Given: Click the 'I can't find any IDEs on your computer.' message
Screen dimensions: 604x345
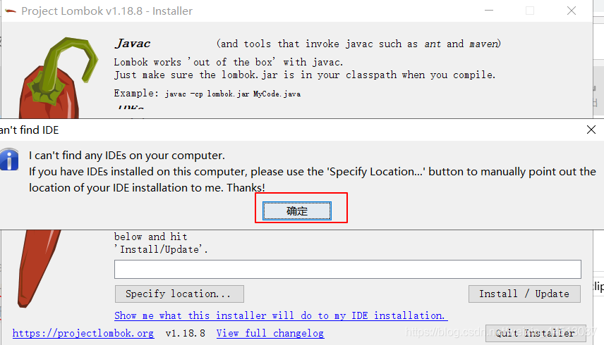Looking at the screenshot, I should [x=127, y=155].
